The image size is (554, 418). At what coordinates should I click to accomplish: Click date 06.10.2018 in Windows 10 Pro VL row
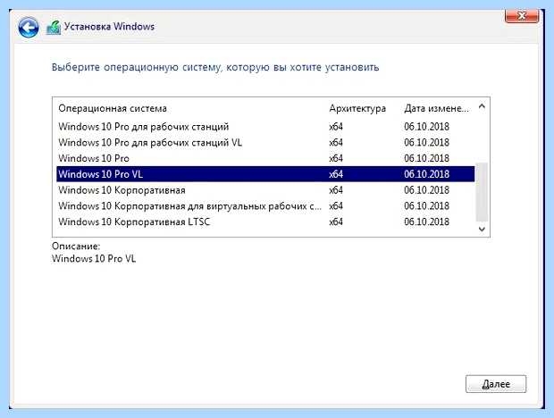(x=426, y=174)
